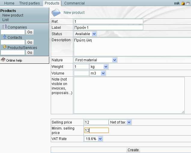Screen dimensions: 191x153
Task: Focus the Label input field
Action: click(108, 28)
